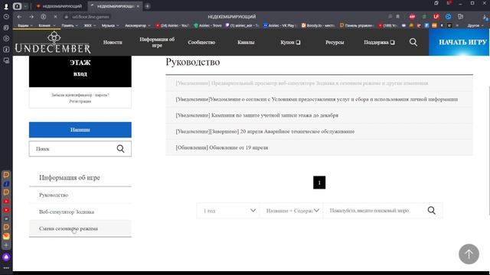Screen dimensions: 490x275
Task: Click the page vertical scrollbar
Action: (488, 150)
